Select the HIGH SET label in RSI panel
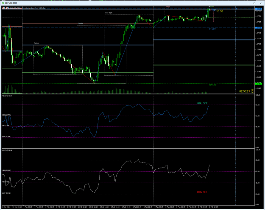 (202, 103)
